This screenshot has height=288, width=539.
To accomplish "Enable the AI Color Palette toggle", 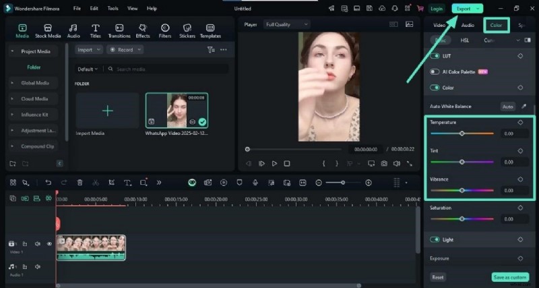I will point(435,71).
